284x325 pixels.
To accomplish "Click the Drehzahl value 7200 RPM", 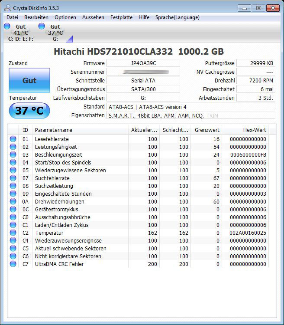I will click(x=256, y=81).
